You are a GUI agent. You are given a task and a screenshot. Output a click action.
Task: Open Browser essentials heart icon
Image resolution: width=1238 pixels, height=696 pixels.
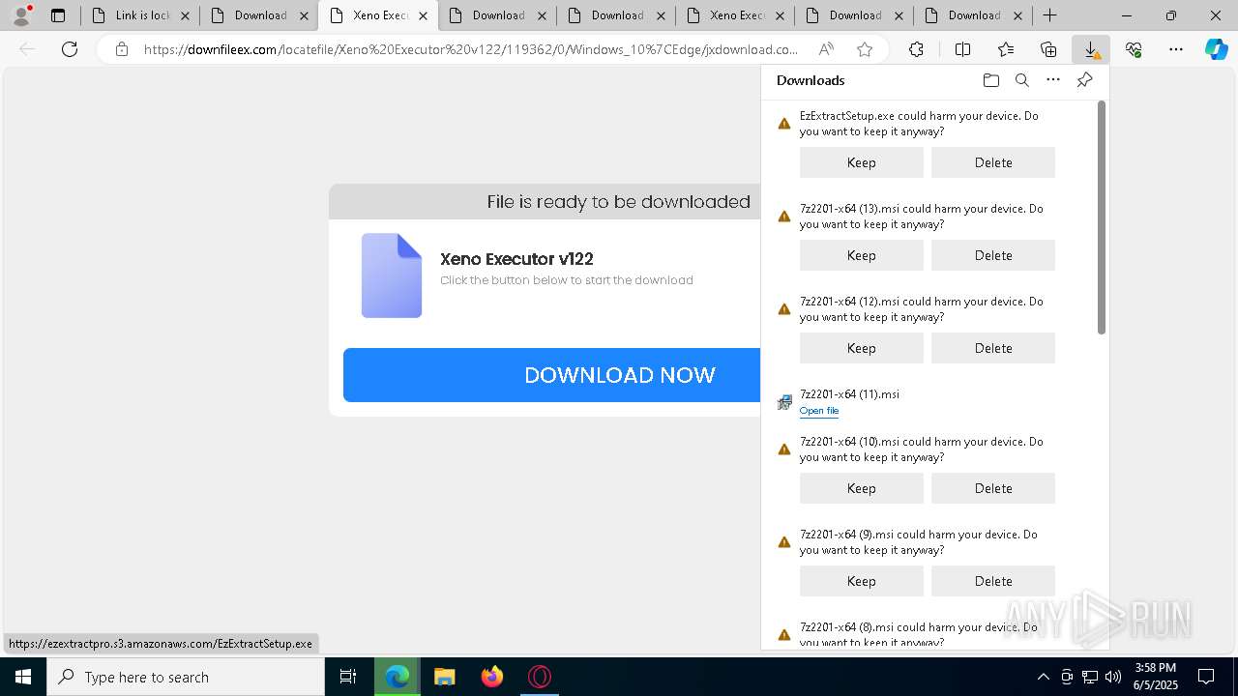pos(1134,49)
